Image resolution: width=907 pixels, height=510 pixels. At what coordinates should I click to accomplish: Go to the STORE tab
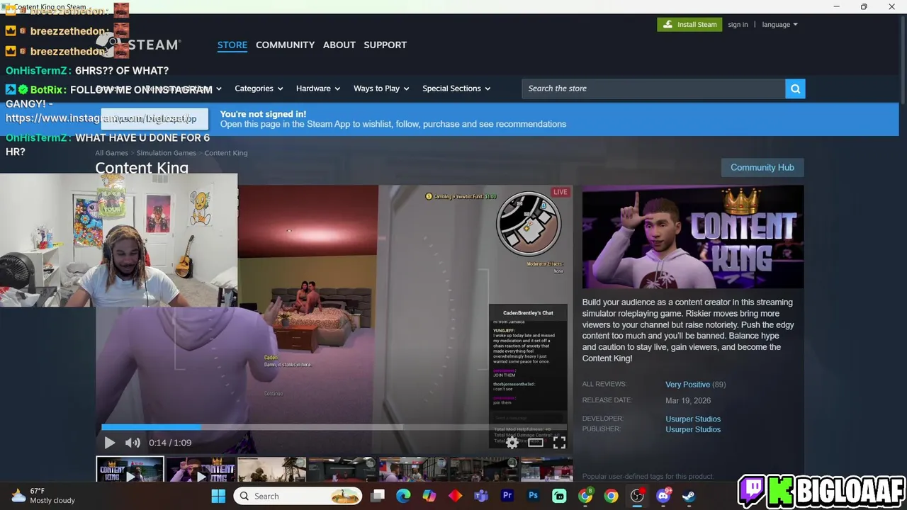[x=232, y=45]
